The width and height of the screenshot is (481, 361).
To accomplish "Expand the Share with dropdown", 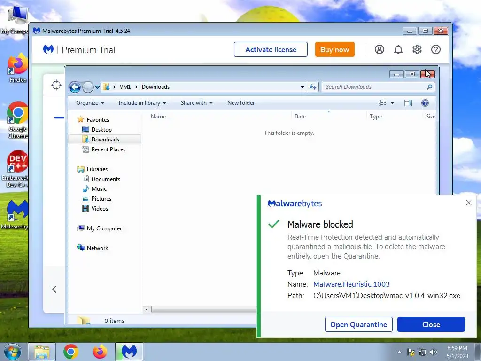I will (x=197, y=103).
